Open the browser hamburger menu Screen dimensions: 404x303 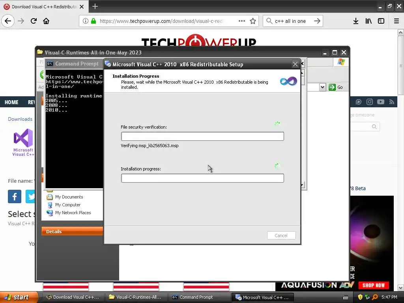[397, 21]
